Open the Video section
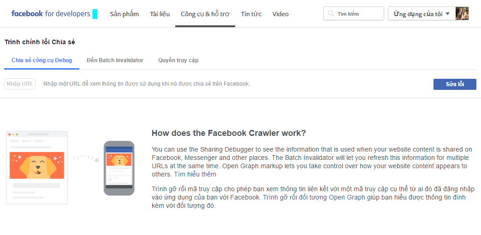The width and height of the screenshot is (481, 235). [x=280, y=14]
